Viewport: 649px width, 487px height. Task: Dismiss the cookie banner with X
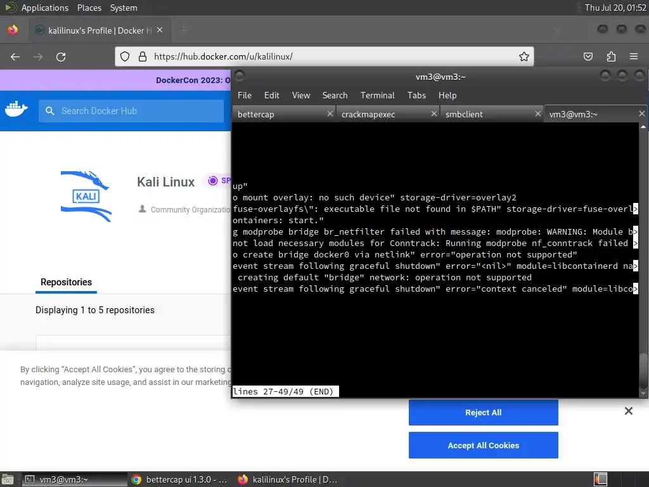(628, 411)
